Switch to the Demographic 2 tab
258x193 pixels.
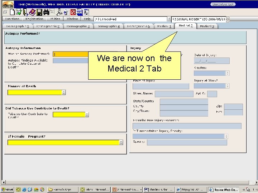pos(48,26)
